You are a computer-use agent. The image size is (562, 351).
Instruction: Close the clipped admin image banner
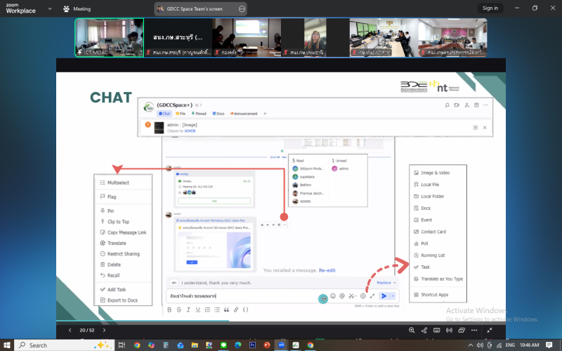coord(484,127)
